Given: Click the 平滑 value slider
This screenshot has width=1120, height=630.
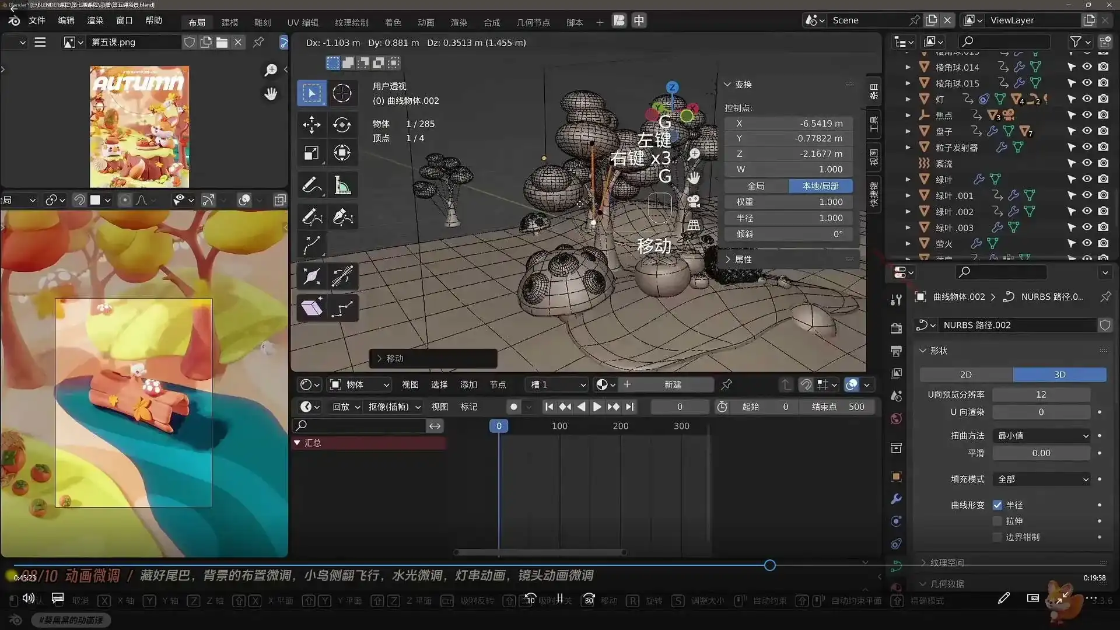Looking at the screenshot, I should tap(1041, 453).
